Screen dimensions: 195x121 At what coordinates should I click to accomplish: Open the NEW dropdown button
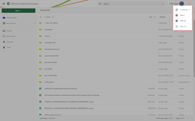coord(19,11)
